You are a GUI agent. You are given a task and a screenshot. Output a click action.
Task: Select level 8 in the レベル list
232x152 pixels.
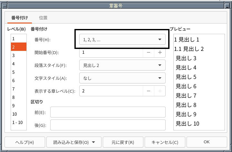pos(19,97)
